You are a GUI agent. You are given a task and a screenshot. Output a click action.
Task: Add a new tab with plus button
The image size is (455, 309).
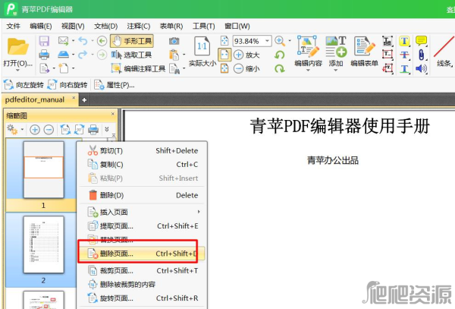click(84, 100)
